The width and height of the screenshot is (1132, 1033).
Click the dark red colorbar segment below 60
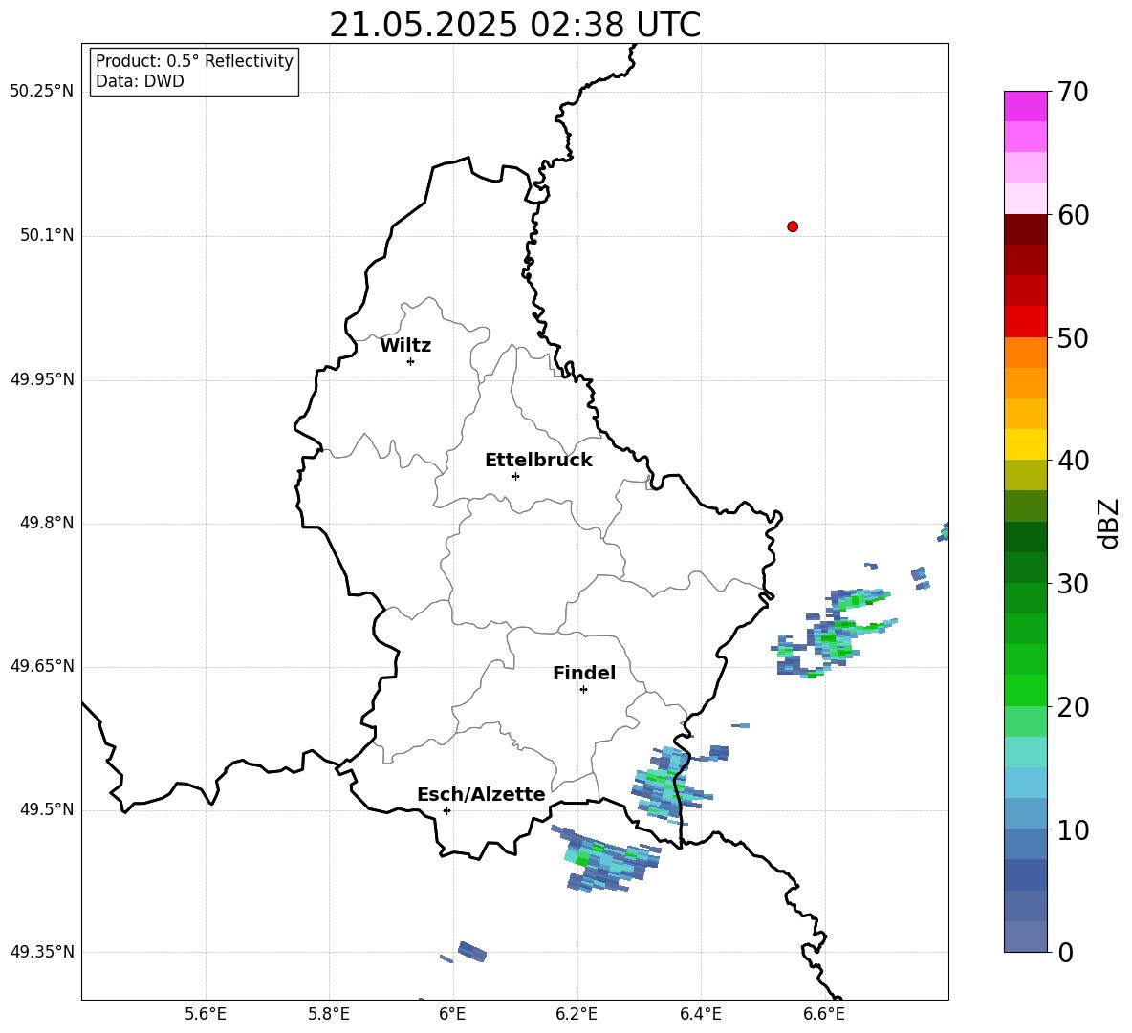(x=1025, y=229)
